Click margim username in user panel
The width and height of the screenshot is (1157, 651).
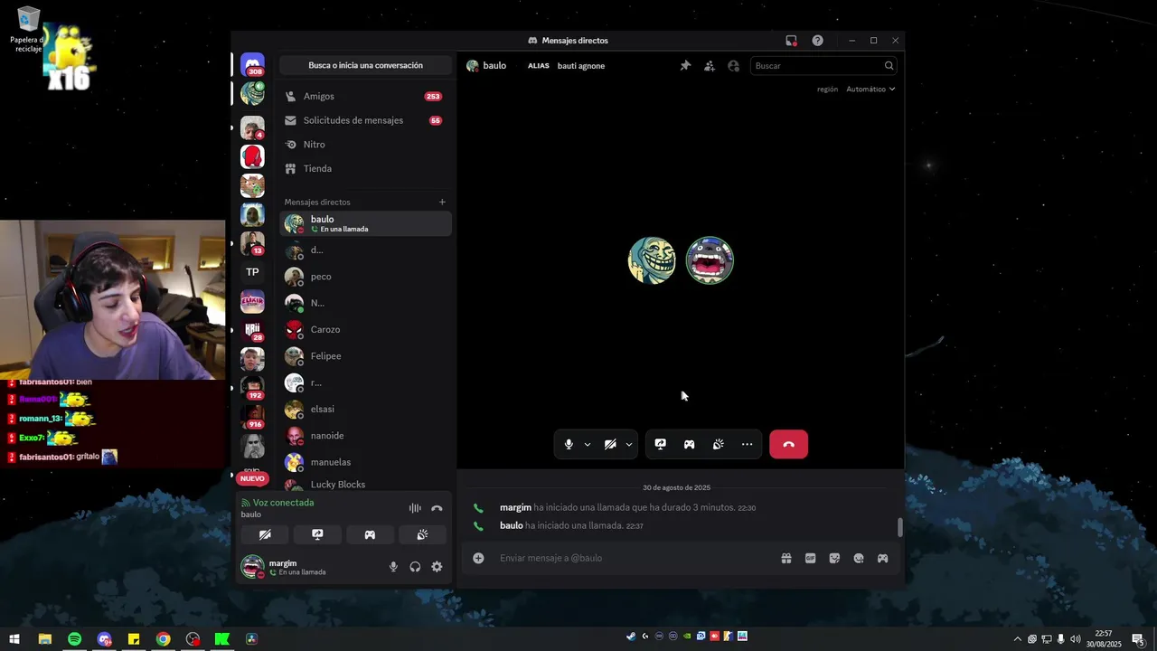coord(283,563)
